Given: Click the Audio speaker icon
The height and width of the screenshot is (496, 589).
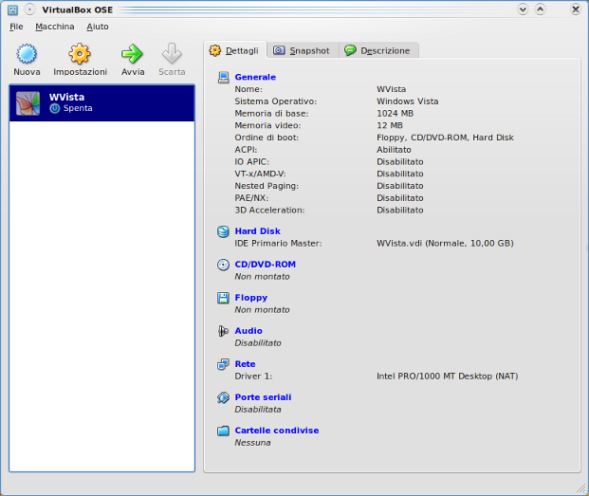Looking at the screenshot, I should pos(223,331).
